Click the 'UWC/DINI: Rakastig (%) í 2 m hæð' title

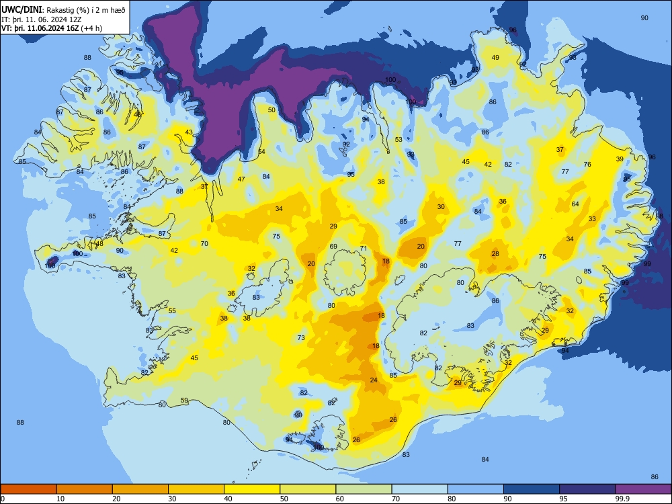click(x=63, y=10)
